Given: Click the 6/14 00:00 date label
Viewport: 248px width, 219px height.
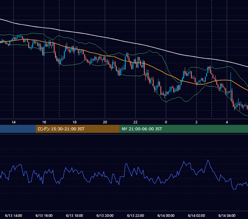Looking at the screenshot, I should (x=166, y=215).
